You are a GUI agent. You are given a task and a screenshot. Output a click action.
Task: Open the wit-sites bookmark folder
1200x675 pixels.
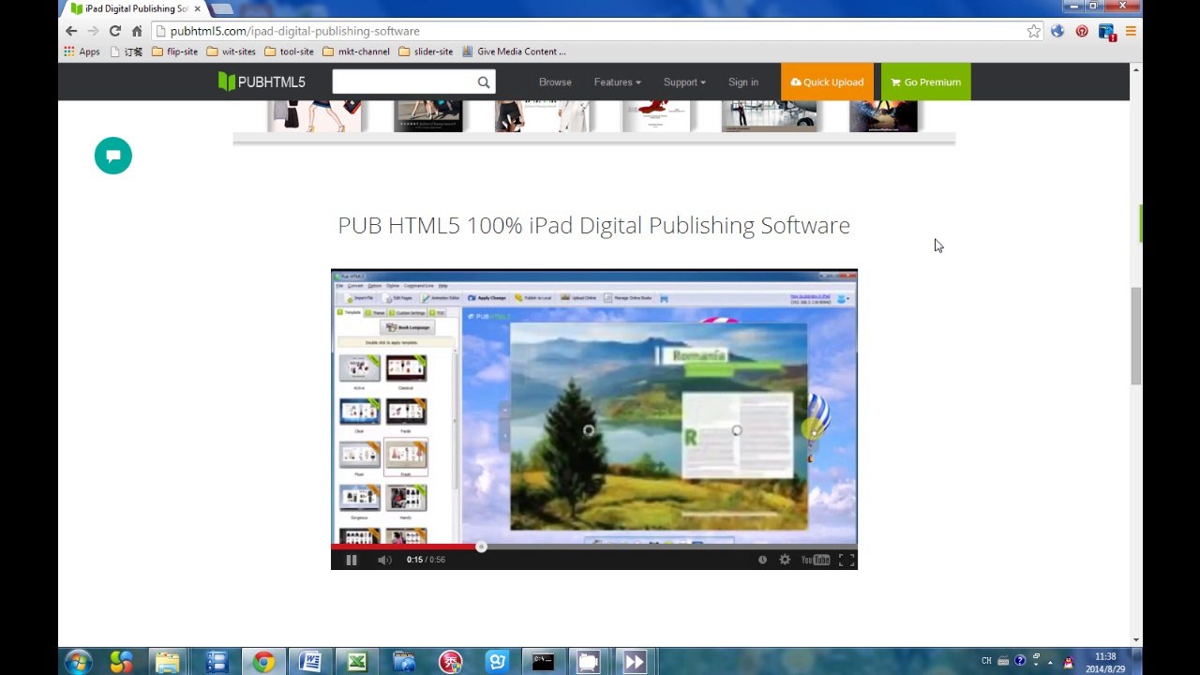point(231,52)
